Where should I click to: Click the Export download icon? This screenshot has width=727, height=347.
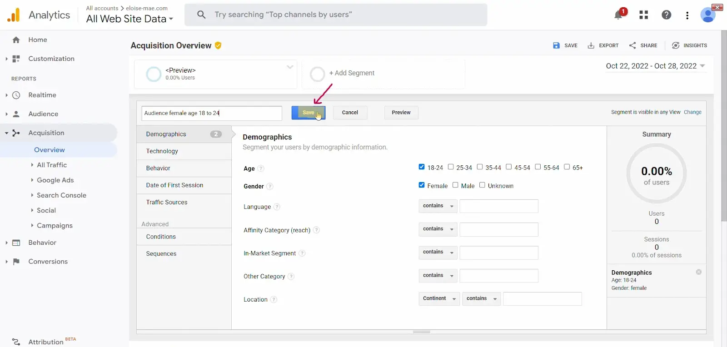click(x=591, y=45)
